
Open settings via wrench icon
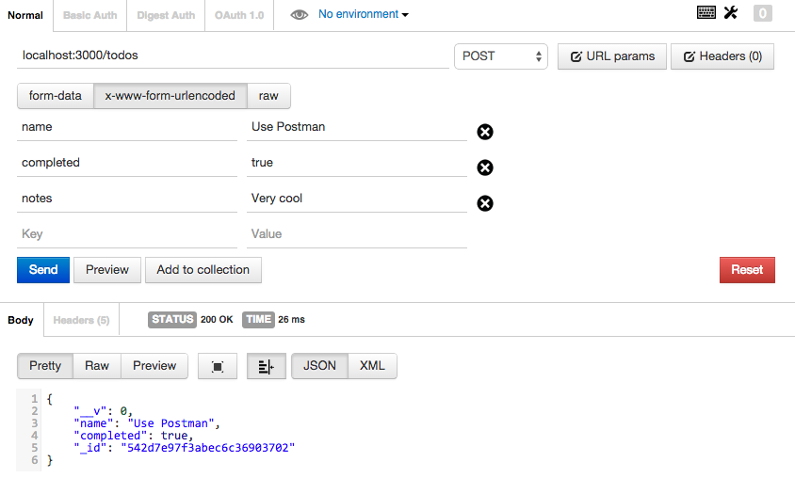coord(731,13)
